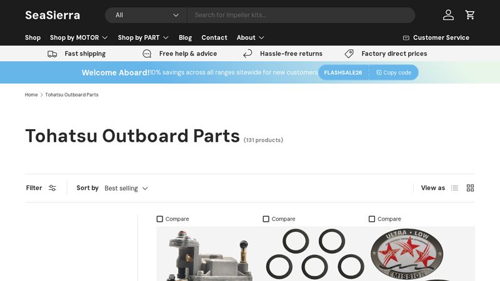Click the Factory direct prices tag icon
This screenshot has height=281, width=500.
(x=349, y=54)
